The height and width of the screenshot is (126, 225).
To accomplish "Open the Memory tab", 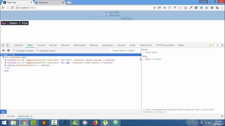I will 94,45.
